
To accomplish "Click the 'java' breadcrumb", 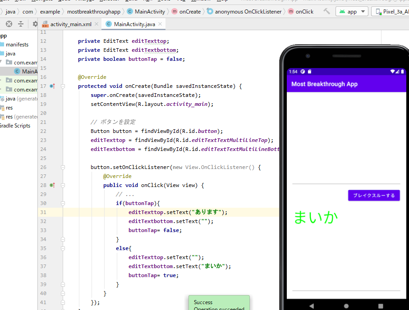I will coord(10,12).
